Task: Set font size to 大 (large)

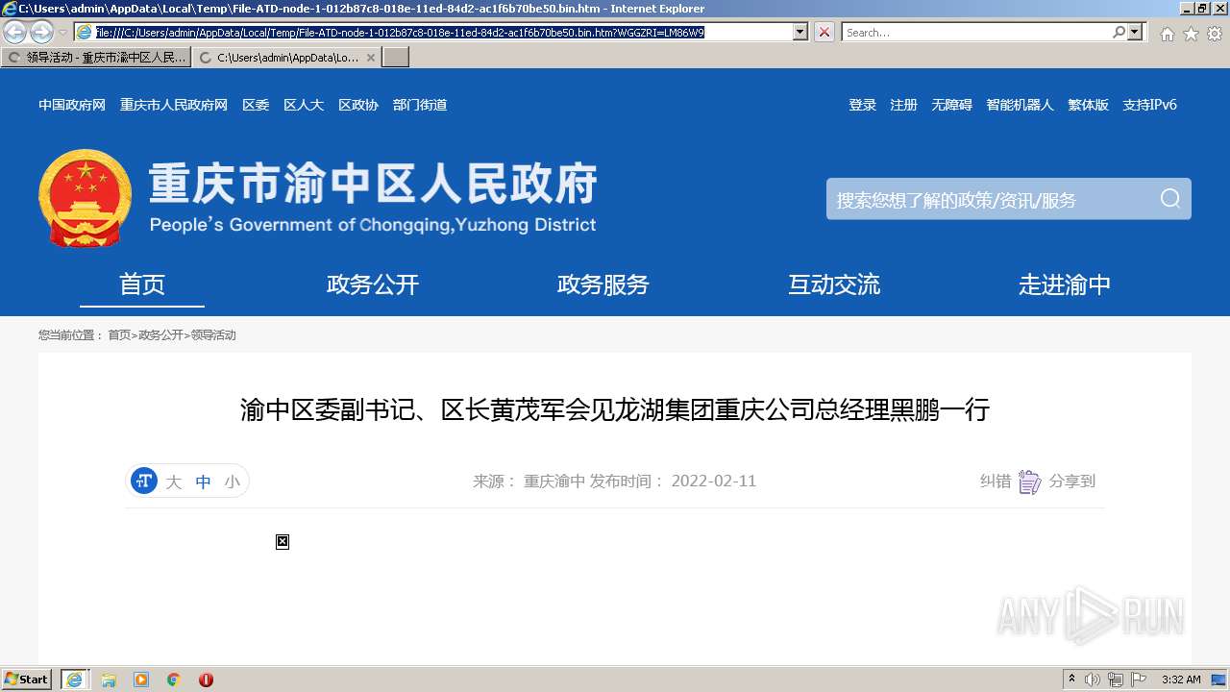Action: [173, 482]
